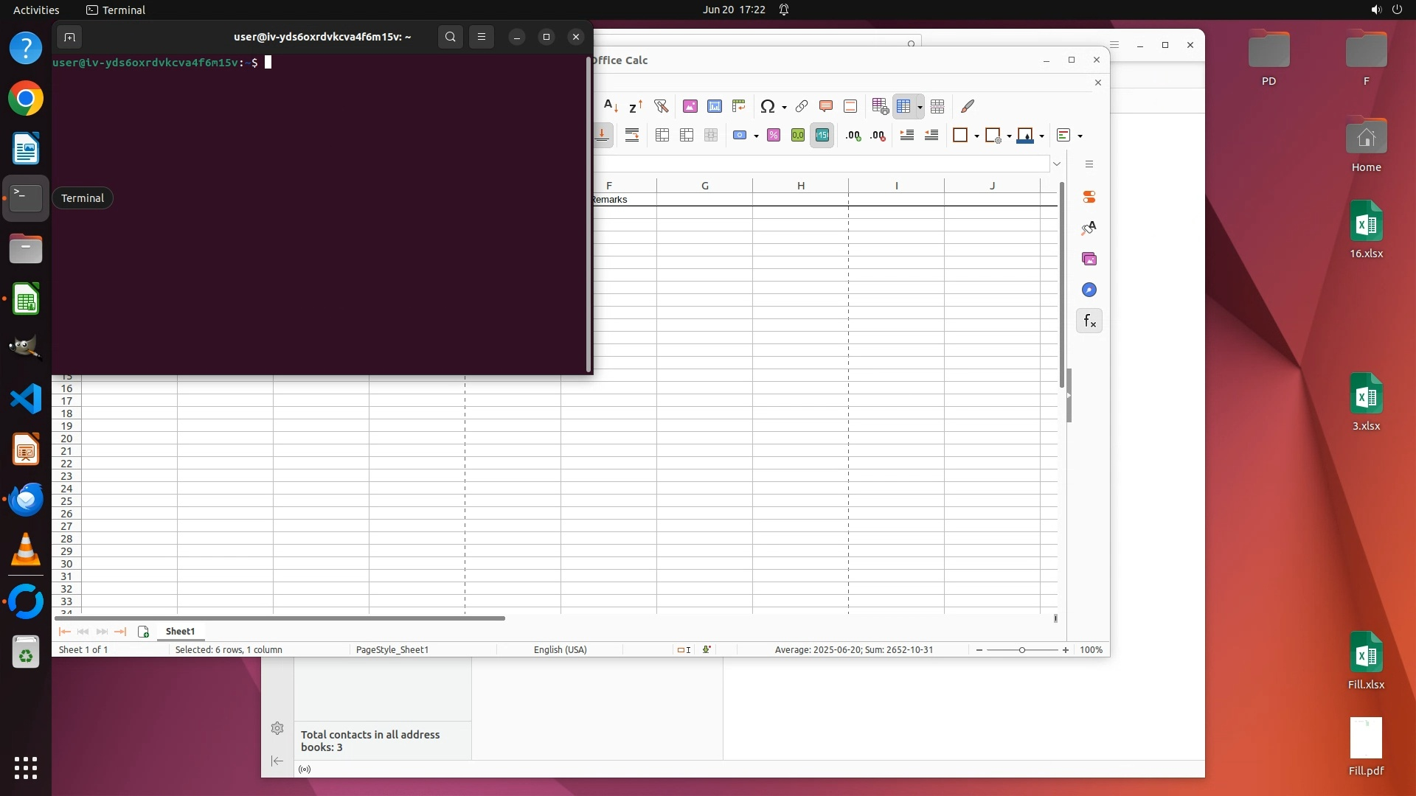Click the terminal search button

point(450,37)
